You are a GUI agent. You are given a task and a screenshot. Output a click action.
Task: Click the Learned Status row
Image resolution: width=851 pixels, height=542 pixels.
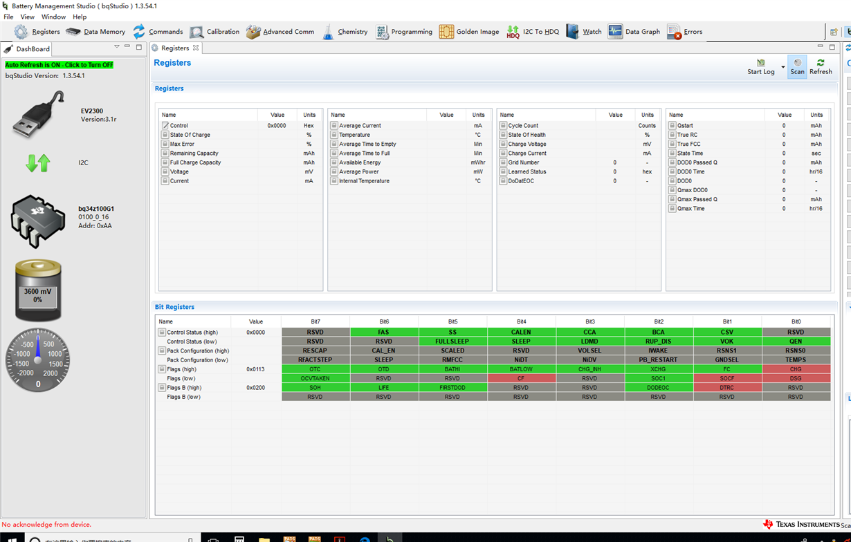pyautogui.click(x=579, y=171)
